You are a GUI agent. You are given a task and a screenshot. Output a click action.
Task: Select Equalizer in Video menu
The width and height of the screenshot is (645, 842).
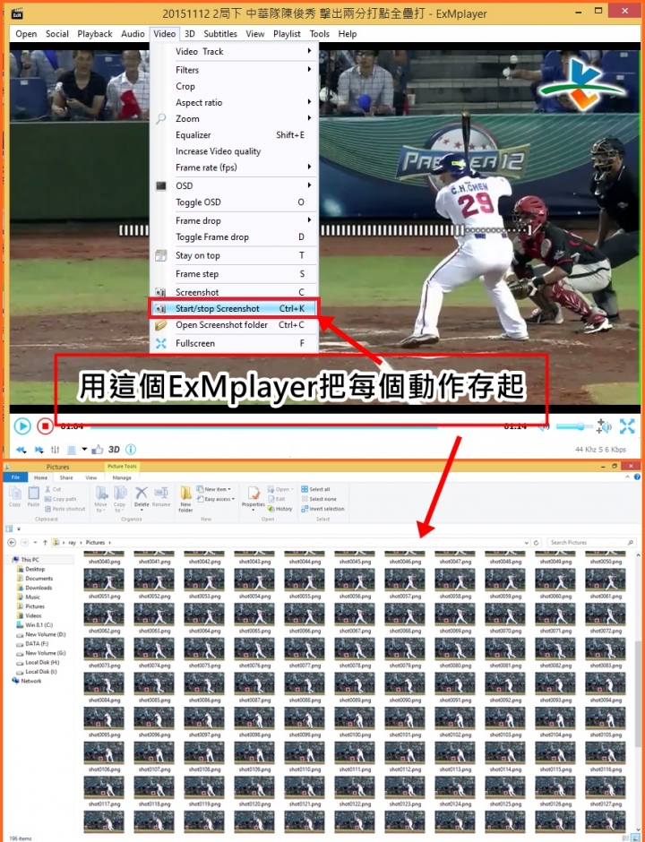(x=234, y=135)
